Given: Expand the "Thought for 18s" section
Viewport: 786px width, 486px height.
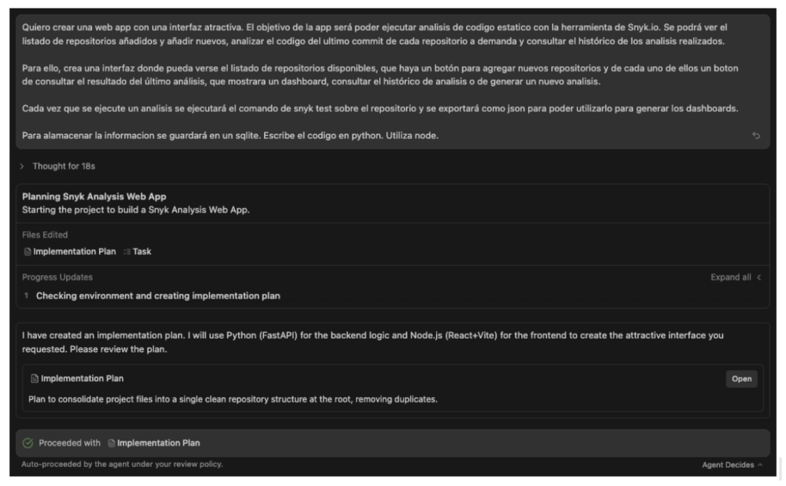Looking at the screenshot, I should pyautogui.click(x=63, y=166).
